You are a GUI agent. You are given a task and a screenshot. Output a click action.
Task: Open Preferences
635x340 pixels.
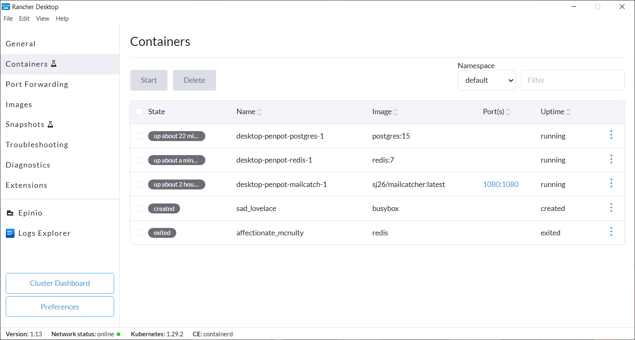tap(60, 306)
